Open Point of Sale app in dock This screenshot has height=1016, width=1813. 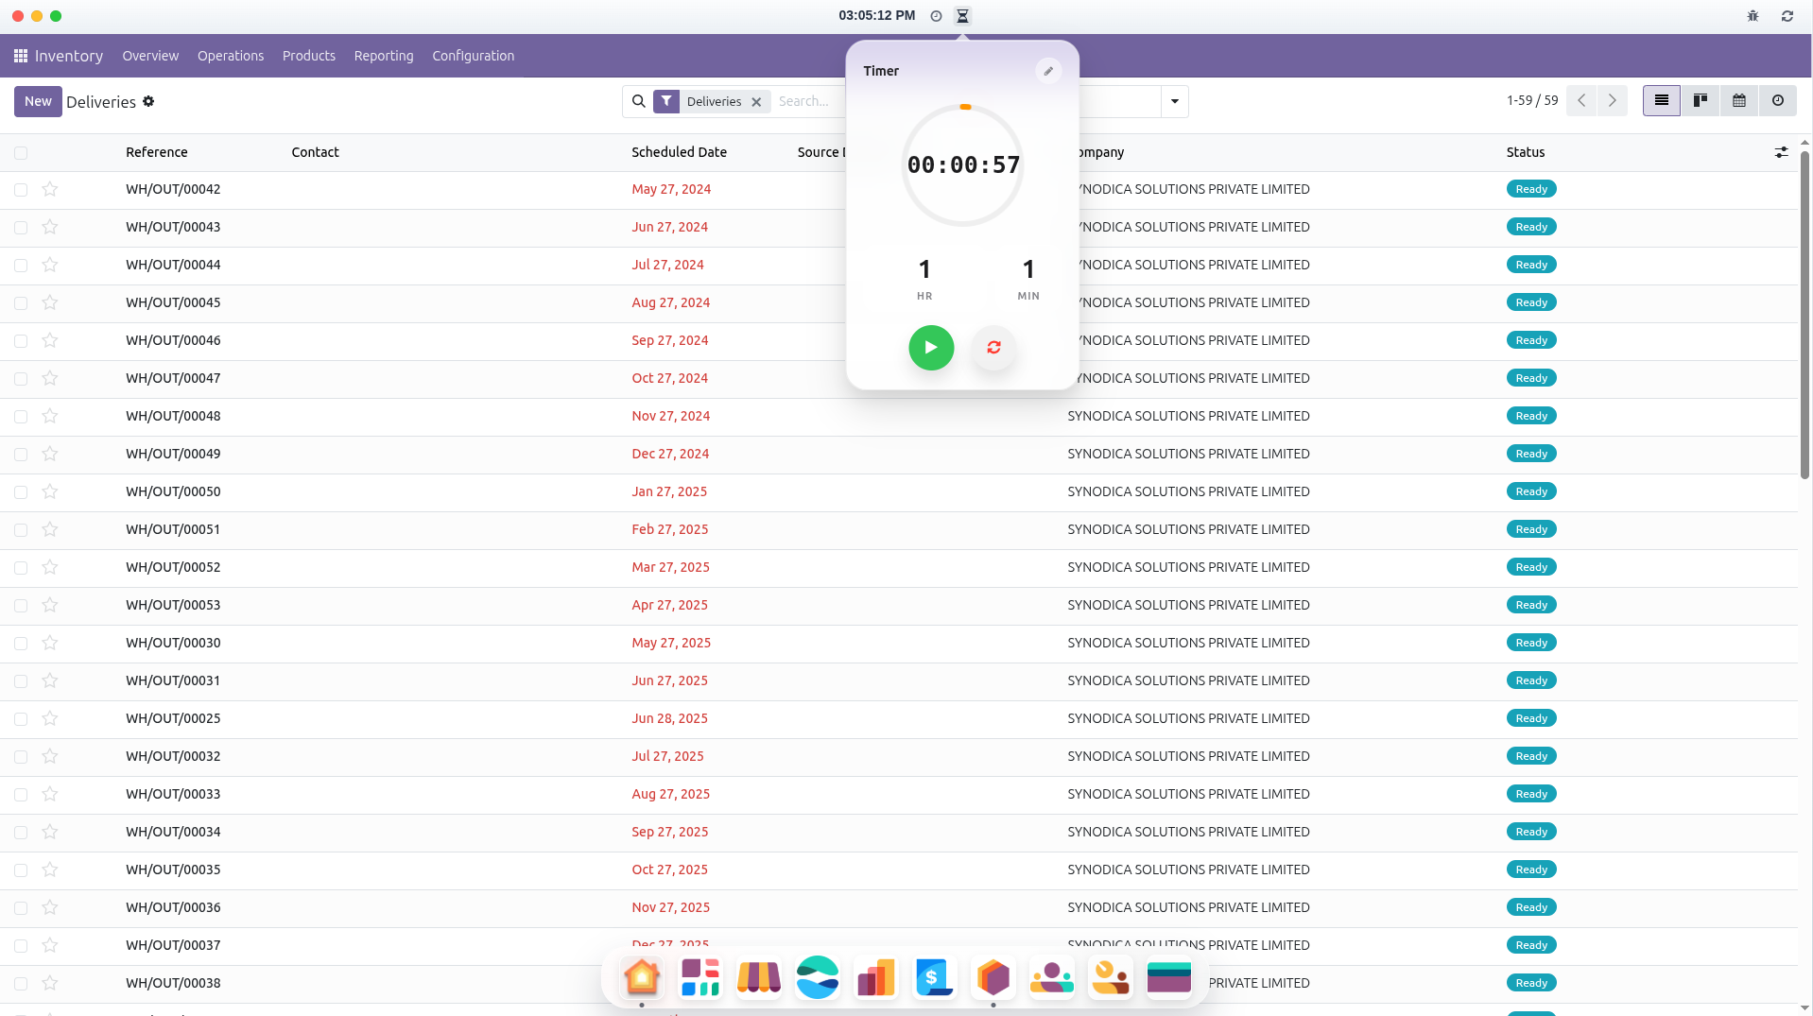(759, 977)
